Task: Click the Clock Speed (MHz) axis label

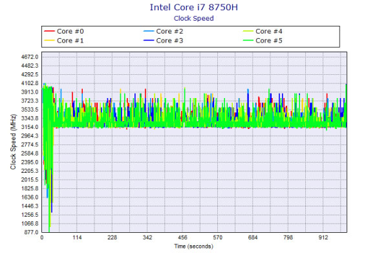Action: coord(13,142)
